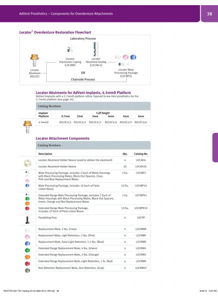Select the green male image beside LOCRMG
Screen dimensions: 218x298
(27, 250)
